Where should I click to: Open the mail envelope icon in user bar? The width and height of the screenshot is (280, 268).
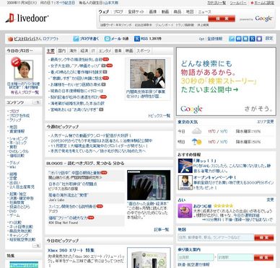(x=108, y=39)
